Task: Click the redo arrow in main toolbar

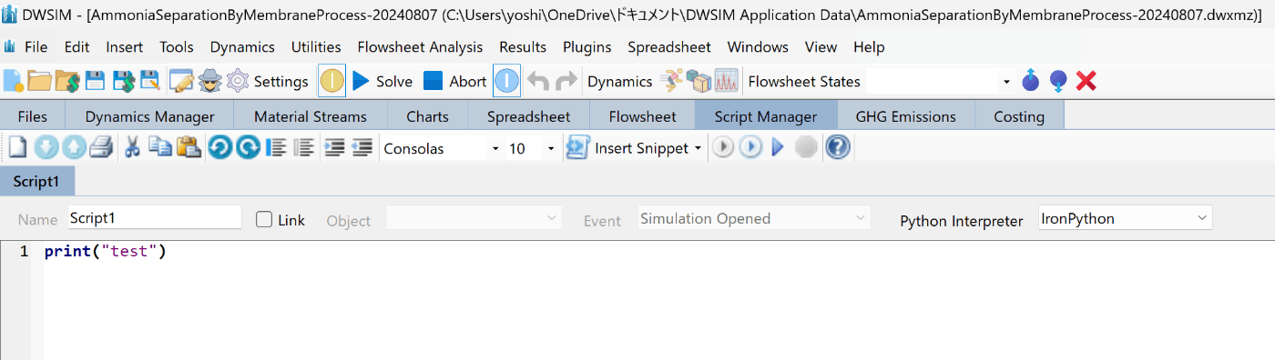Action: pos(566,82)
